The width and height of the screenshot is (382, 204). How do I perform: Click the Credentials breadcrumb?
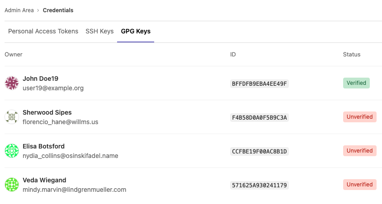[58, 10]
